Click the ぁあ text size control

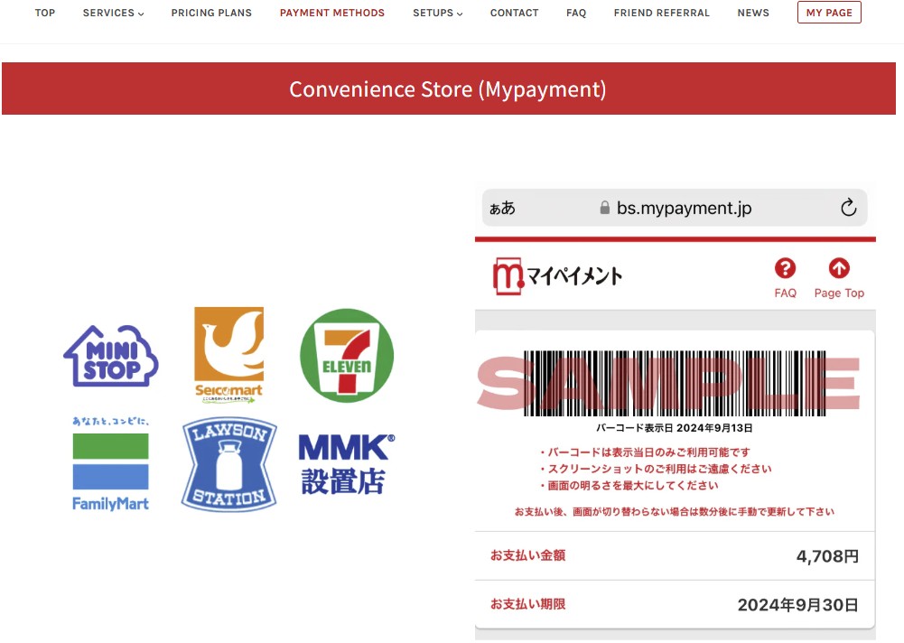point(502,209)
